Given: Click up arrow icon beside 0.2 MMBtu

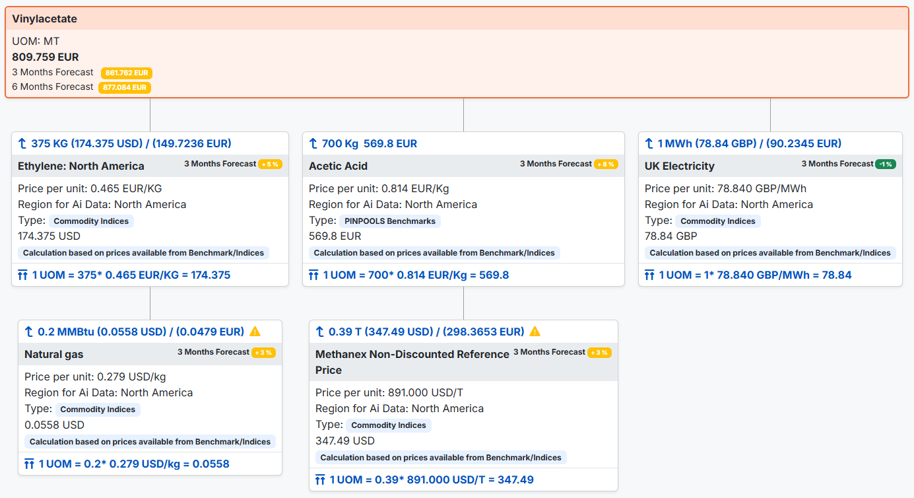Looking at the screenshot, I should tap(29, 332).
